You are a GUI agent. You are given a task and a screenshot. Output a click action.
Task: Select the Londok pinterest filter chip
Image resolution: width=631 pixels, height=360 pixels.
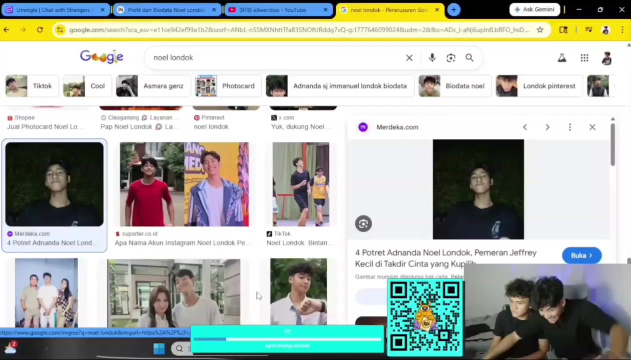coord(539,86)
